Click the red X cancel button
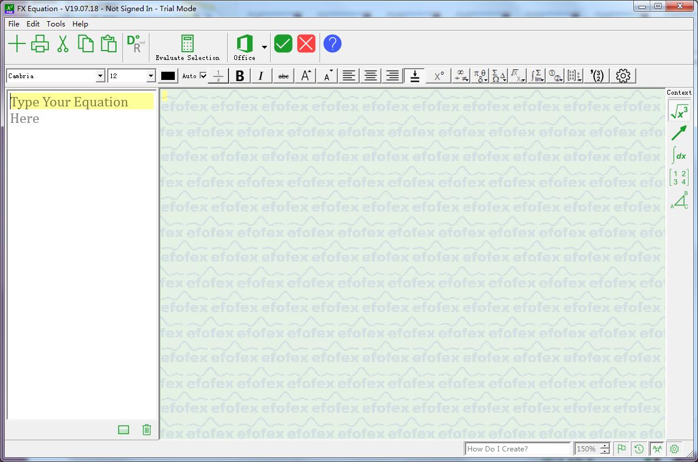The width and height of the screenshot is (698, 462). click(x=306, y=43)
